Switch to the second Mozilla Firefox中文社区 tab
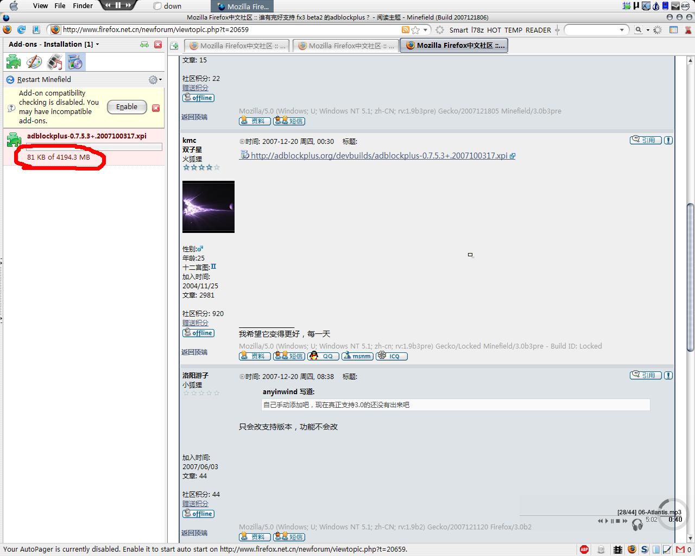695x556 pixels. click(345, 46)
